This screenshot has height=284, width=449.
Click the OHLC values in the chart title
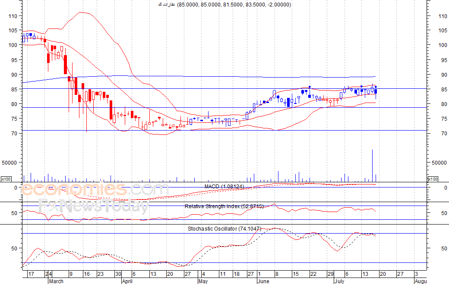tap(234, 5)
